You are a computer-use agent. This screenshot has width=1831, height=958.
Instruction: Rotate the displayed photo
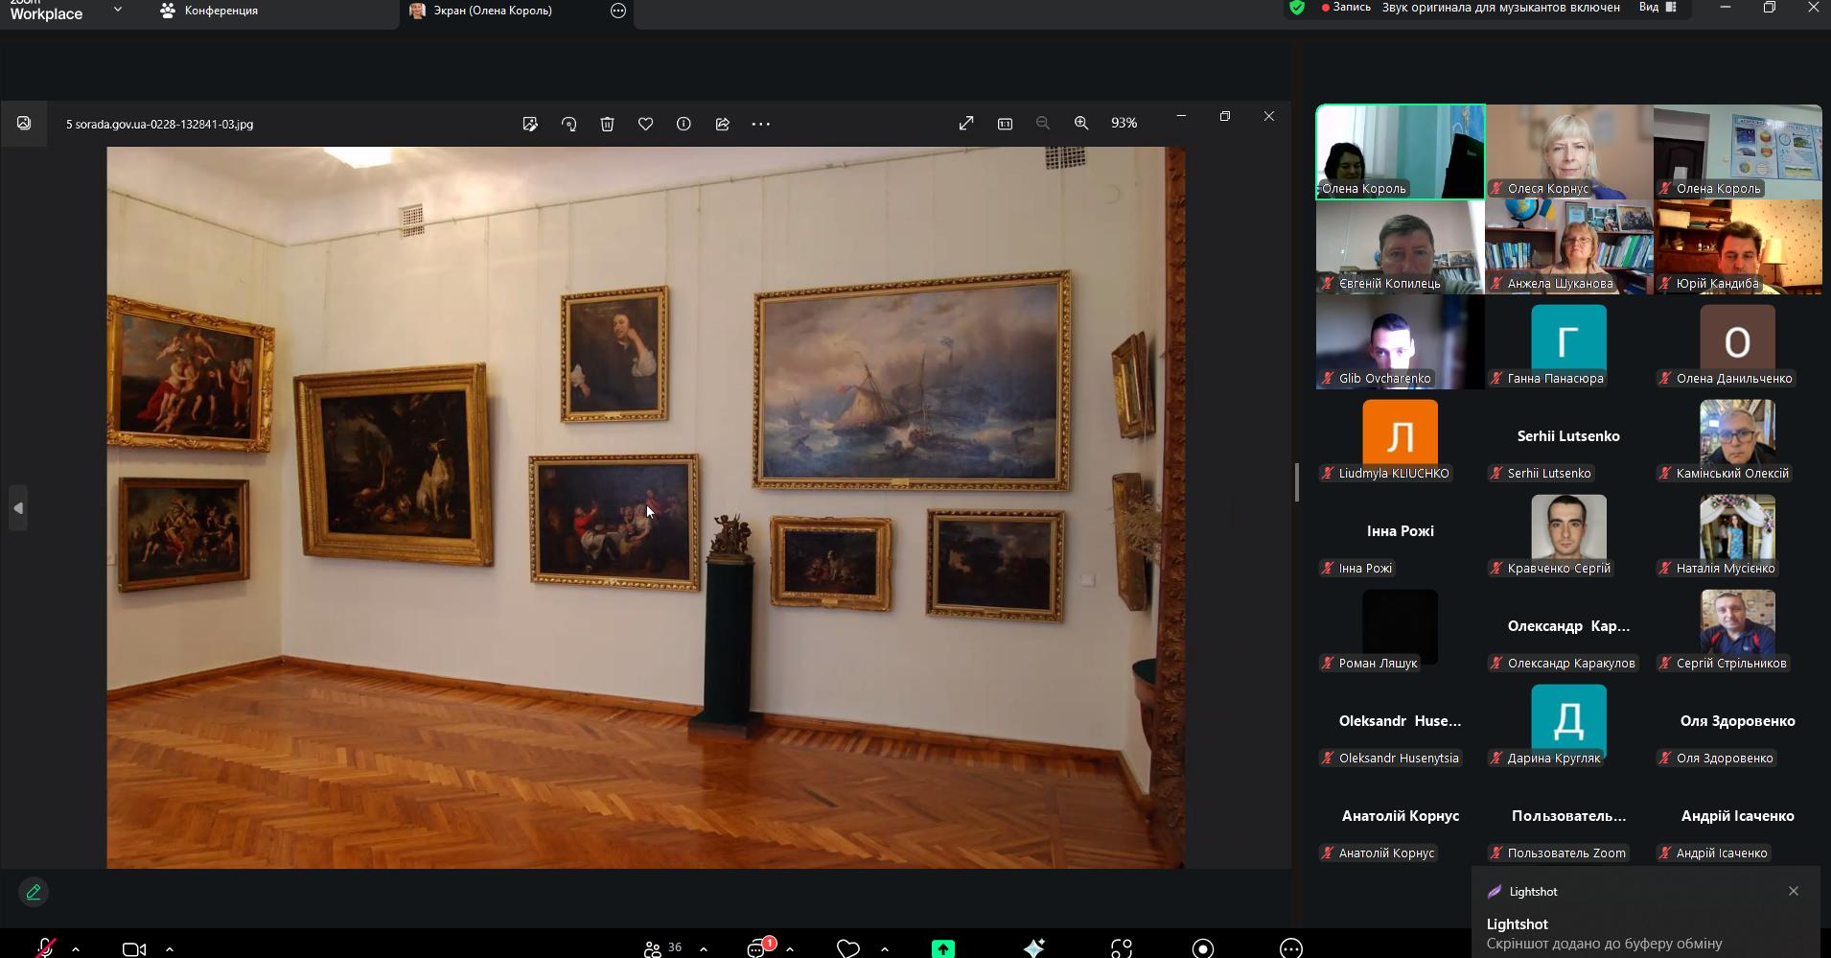tap(568, 124)
